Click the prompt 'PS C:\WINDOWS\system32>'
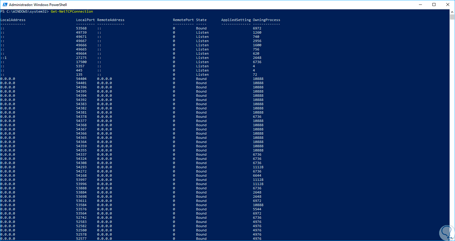 click(x=24, y=11)
